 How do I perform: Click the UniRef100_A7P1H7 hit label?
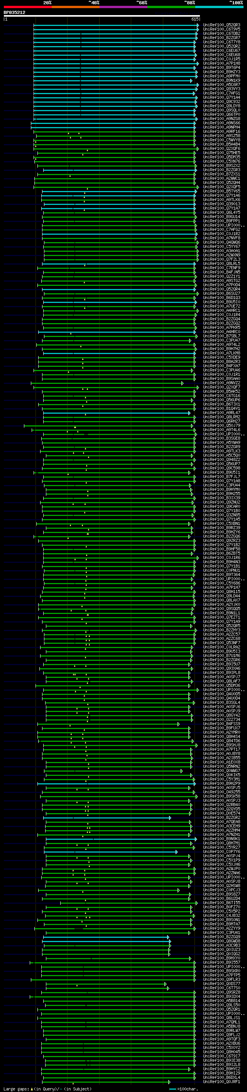pos(222,587)
